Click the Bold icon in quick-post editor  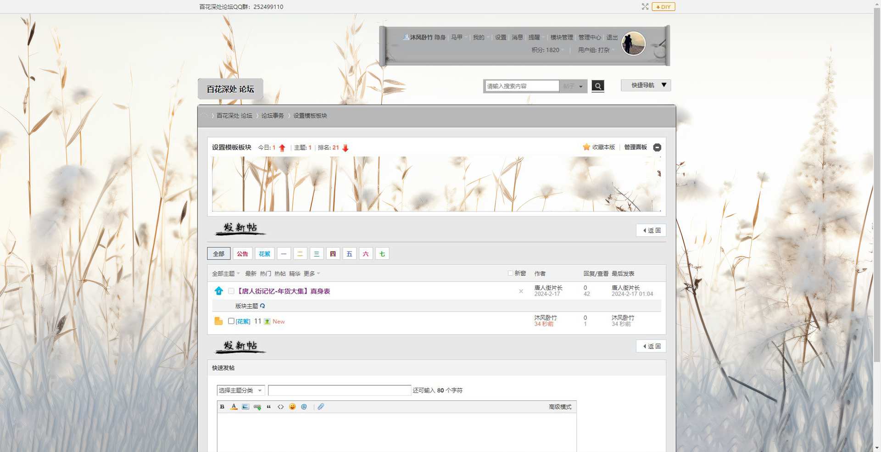(x=222, y=407)
